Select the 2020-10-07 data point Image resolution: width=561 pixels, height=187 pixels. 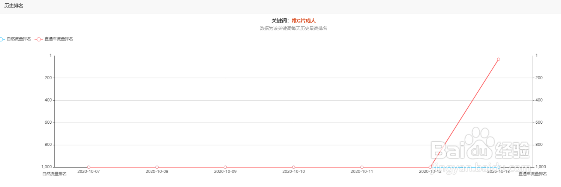(x=88, y=167)
